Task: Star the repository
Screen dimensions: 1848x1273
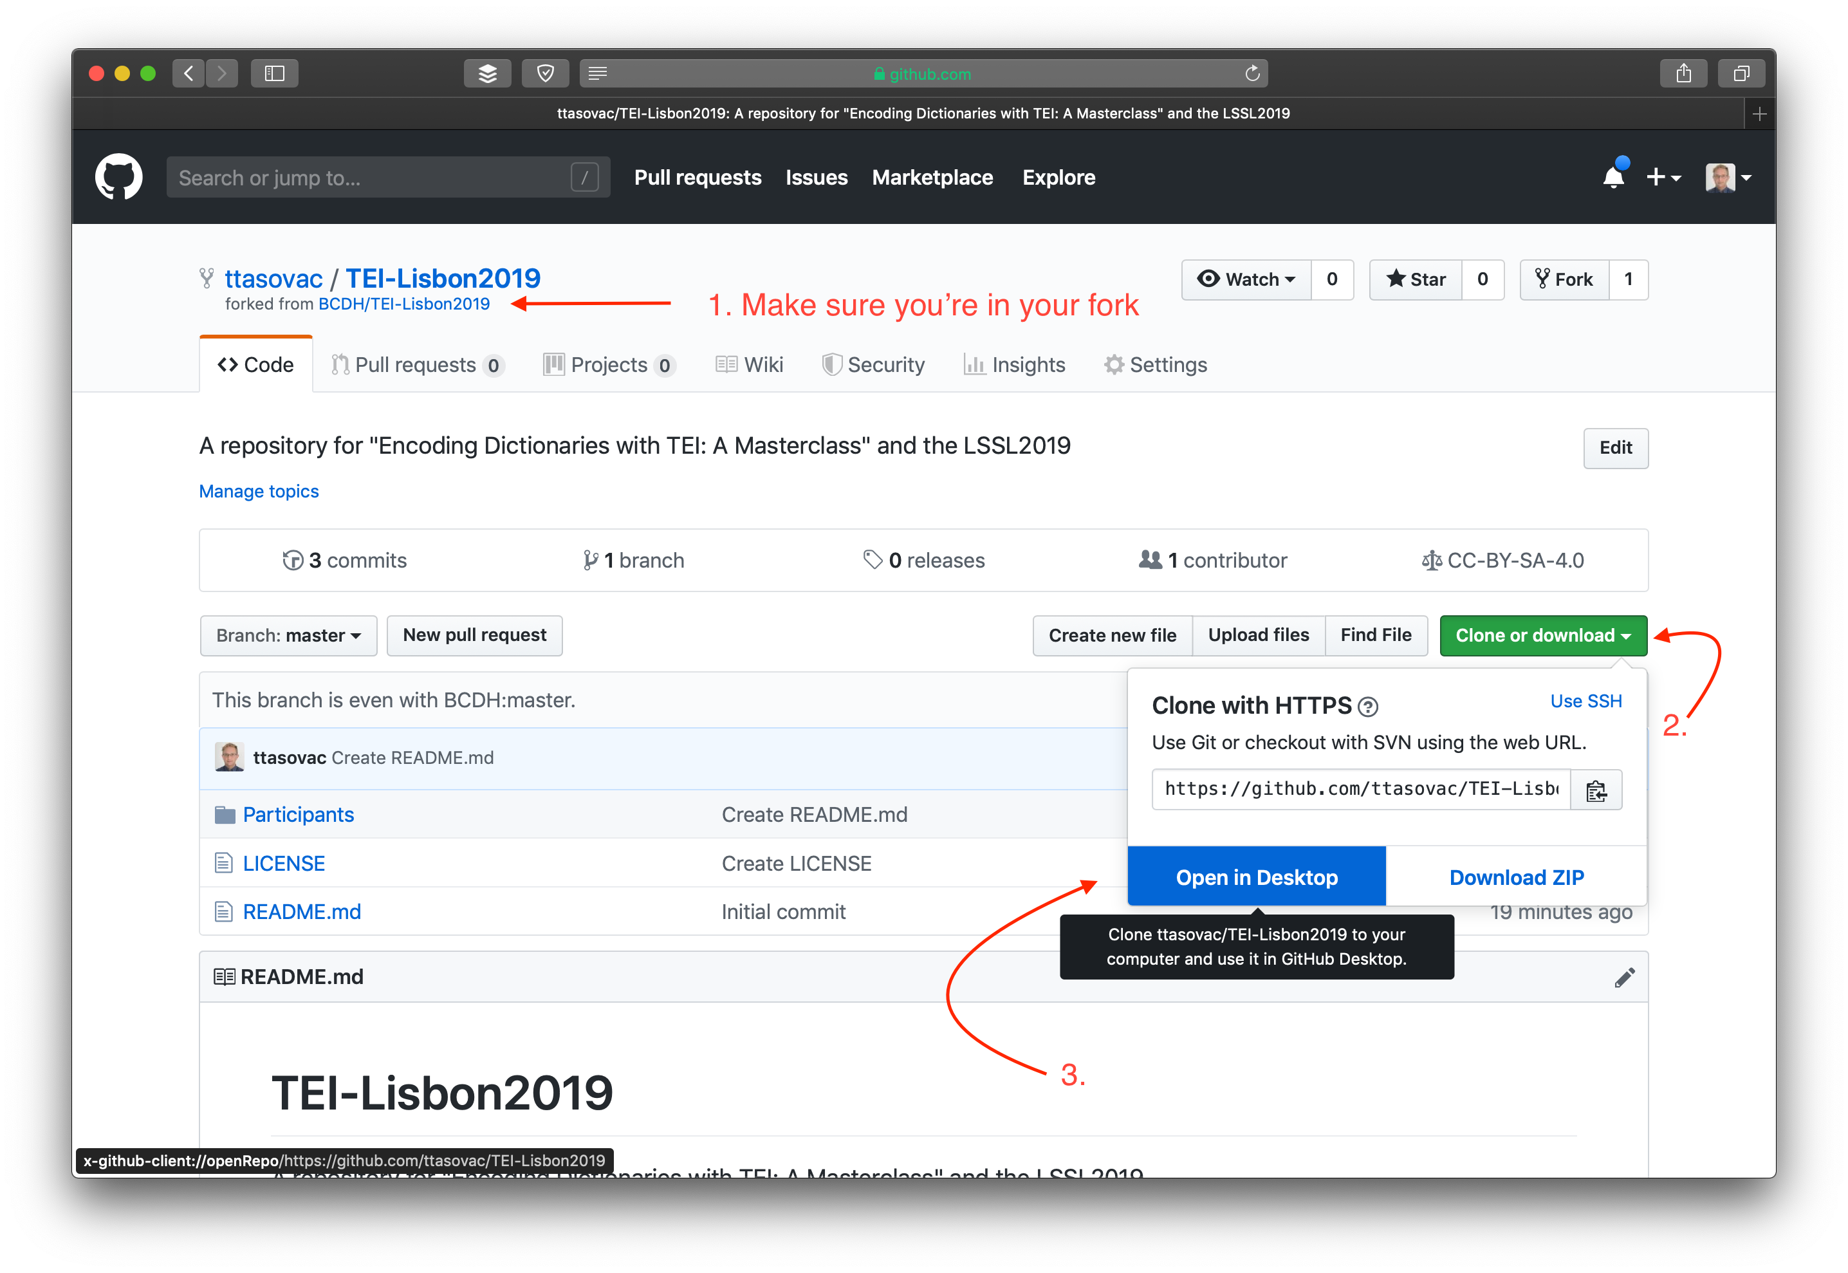Action: coord(1415,280)
